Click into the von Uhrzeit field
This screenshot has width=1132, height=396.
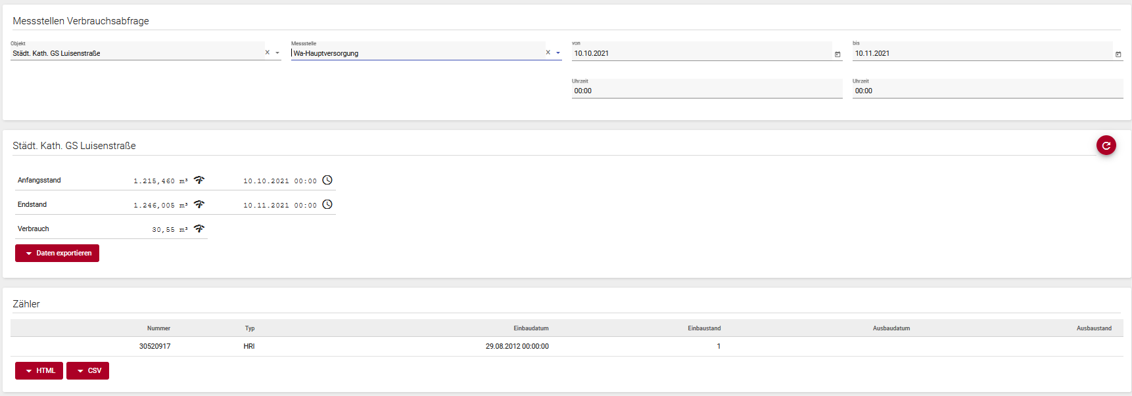(706, 91)
